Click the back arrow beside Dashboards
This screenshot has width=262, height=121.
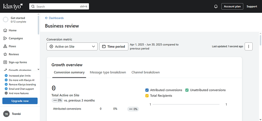[47, 18]
